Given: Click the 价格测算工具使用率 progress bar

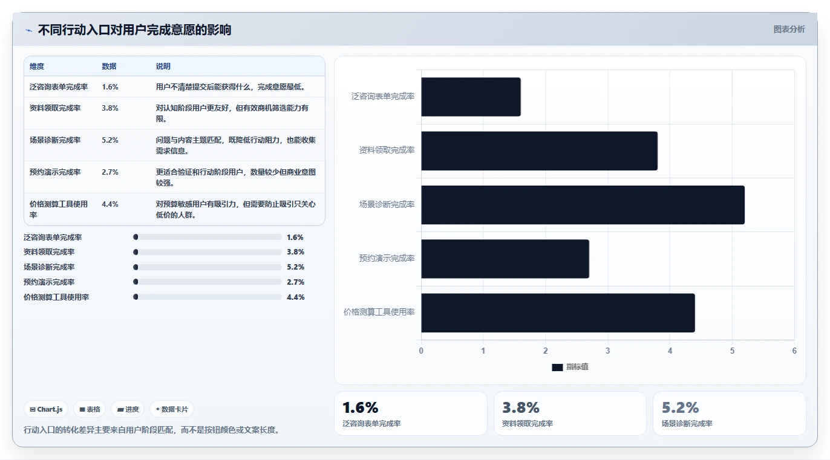Looking at the screenshot, I should 207,297.
